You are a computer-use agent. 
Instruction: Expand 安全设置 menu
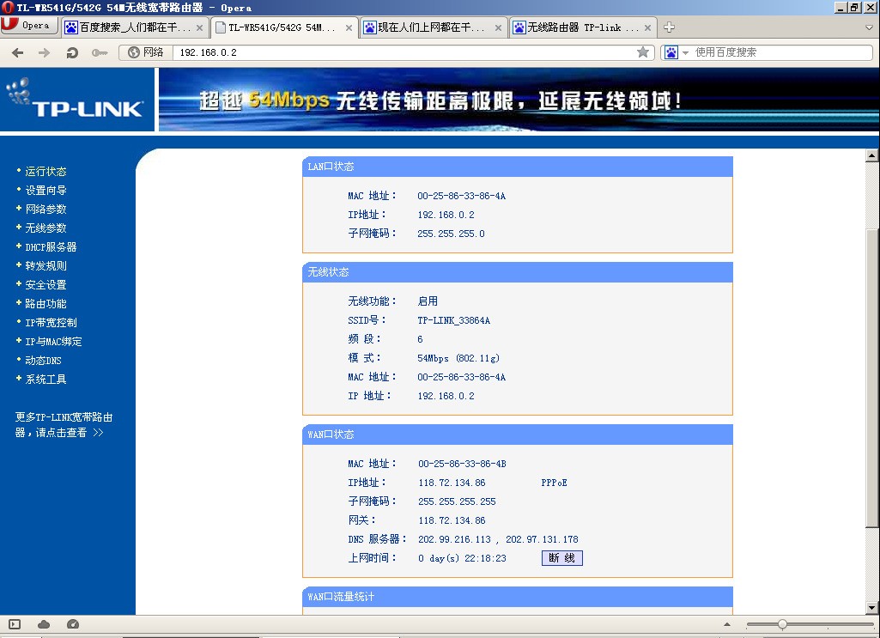46,284
